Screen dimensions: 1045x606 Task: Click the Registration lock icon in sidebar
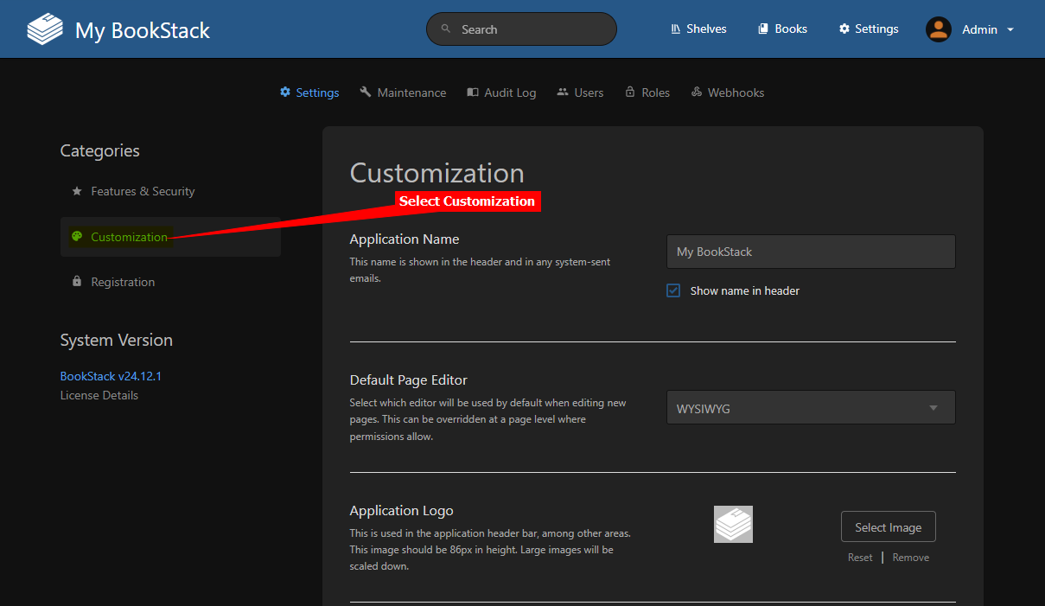(x=77, y=282)
